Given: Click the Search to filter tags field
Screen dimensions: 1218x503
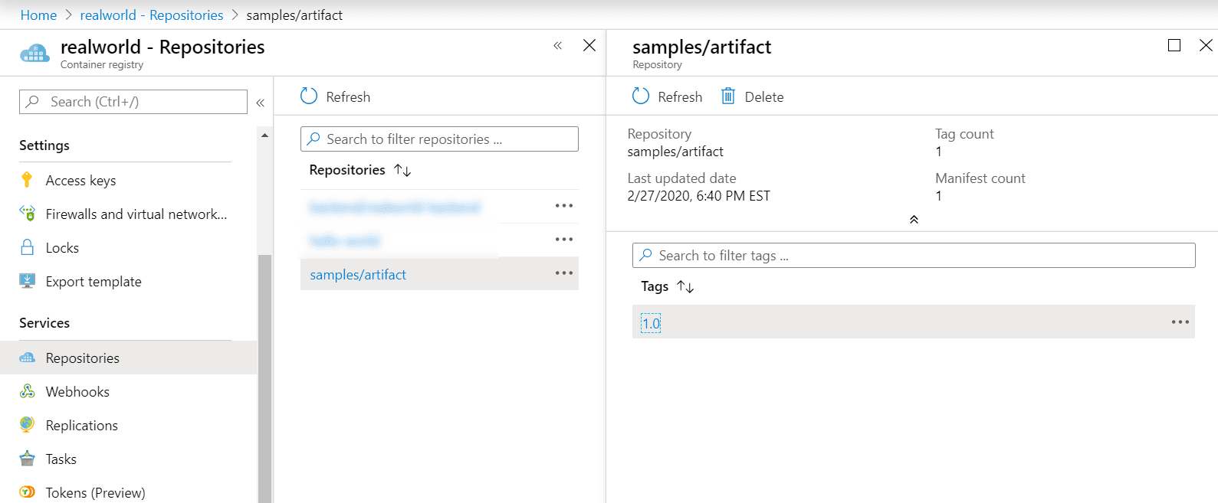Looking at the screenshot, I should [x=912, y=256].
